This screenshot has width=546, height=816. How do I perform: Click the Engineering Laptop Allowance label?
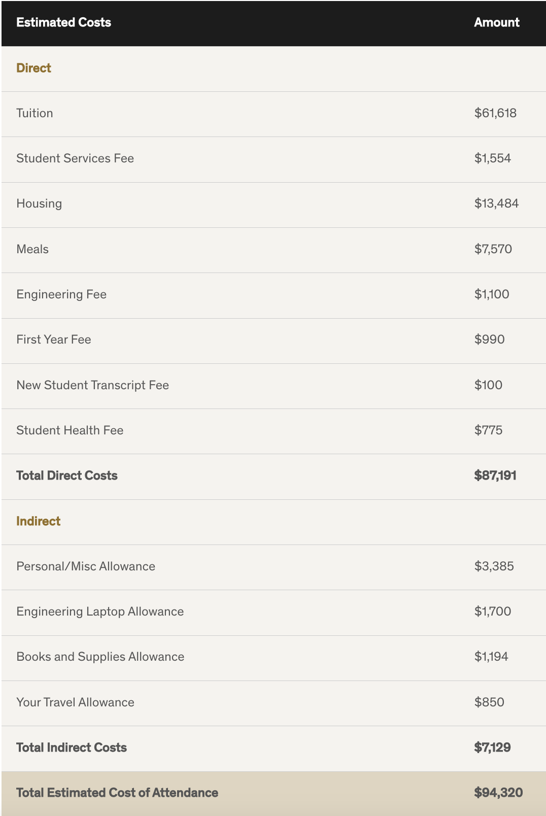click(100, 611)
